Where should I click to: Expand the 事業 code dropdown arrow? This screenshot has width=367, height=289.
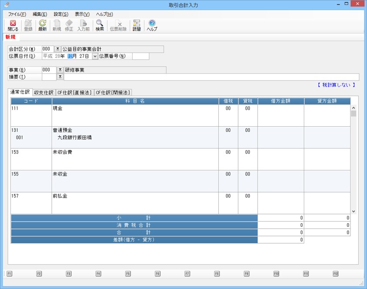60,70
